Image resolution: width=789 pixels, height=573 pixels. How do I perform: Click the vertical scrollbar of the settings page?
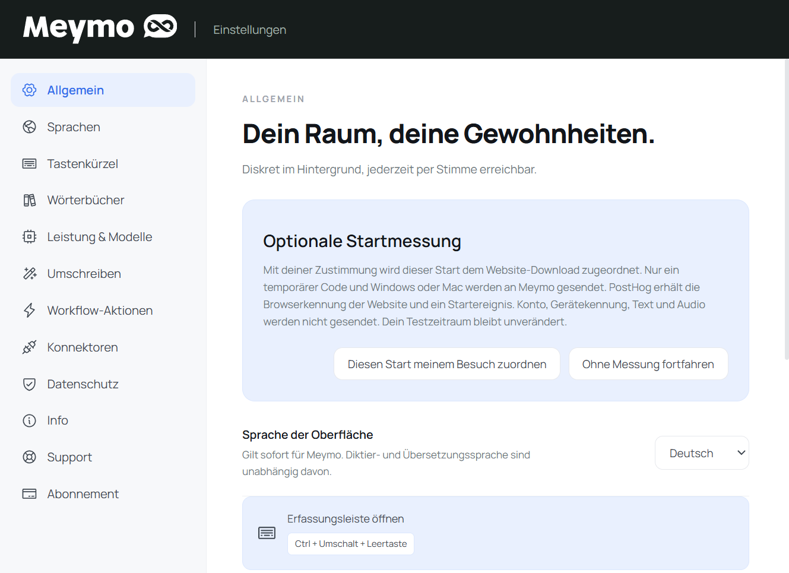pyautogui.click(x=786, y=209)
